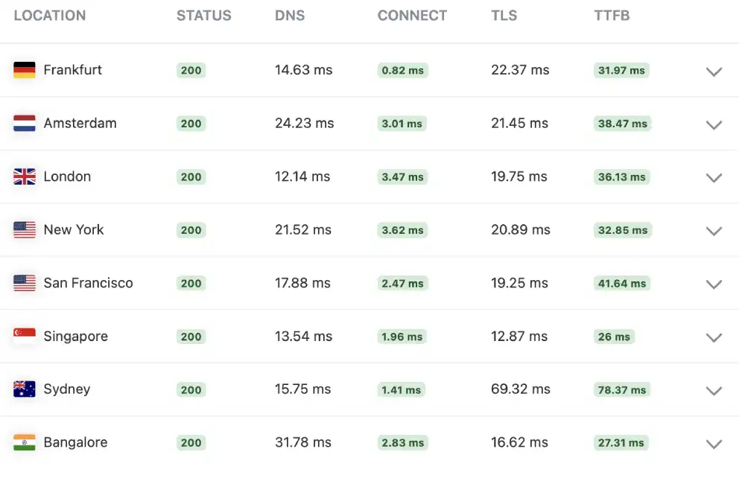The image size is (745, 484).
Task: Expand the Frankfurt result row
Action: coord(714,71)
